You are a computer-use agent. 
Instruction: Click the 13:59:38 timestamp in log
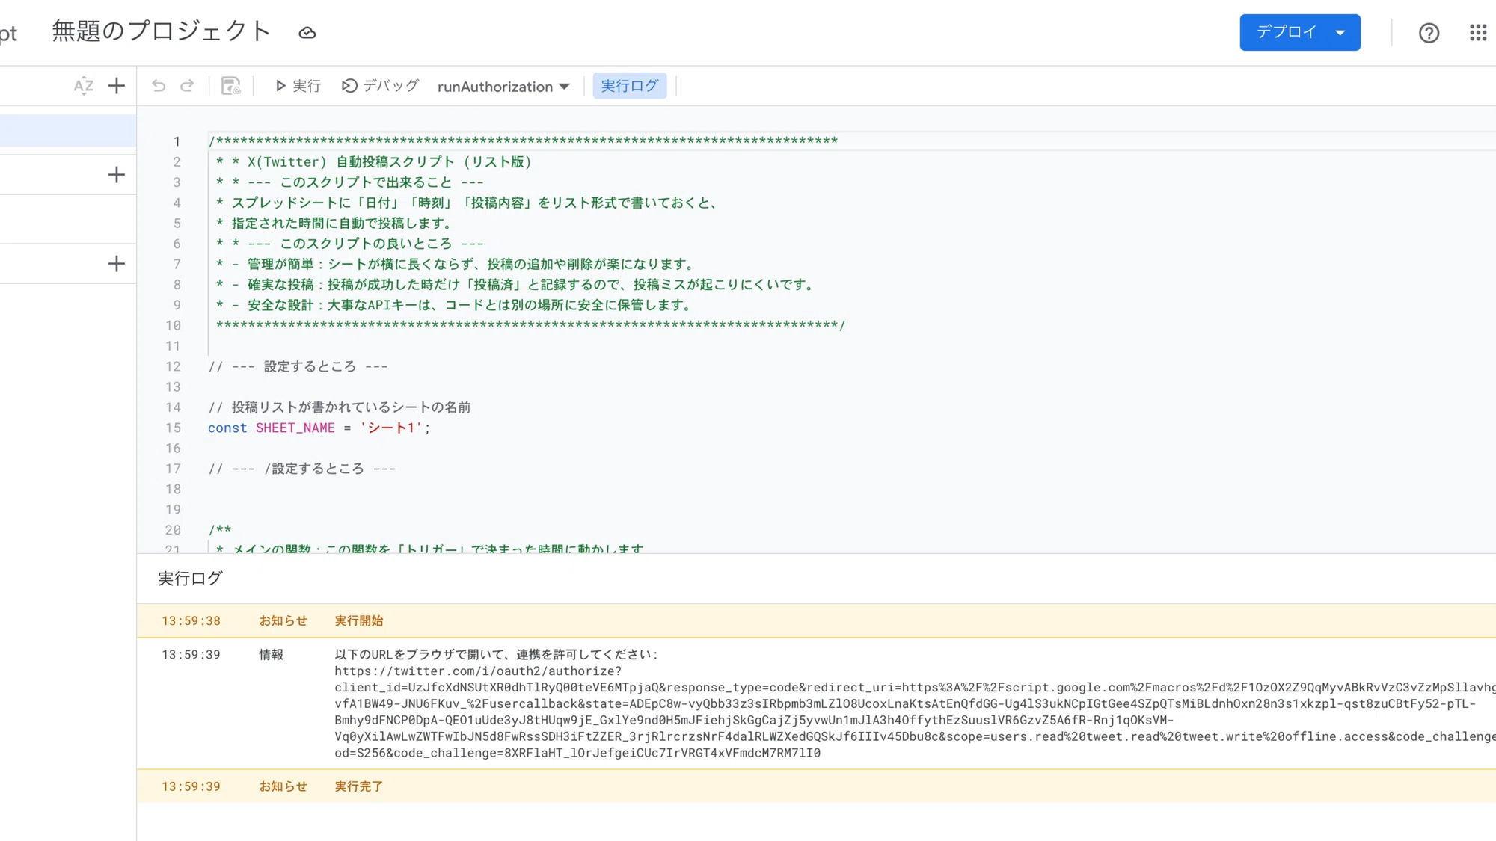191,621
